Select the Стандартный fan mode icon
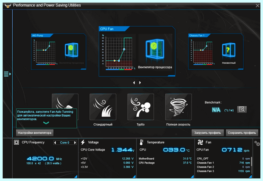This screenshot has height=181, width=263. [103, 107]
